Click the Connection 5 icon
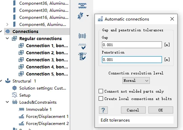Image resolution: width=183 pixels, height=130 pixels. tap(21, 74)
